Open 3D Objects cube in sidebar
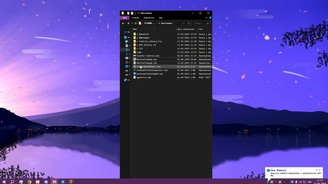 (x=127, y=41)
